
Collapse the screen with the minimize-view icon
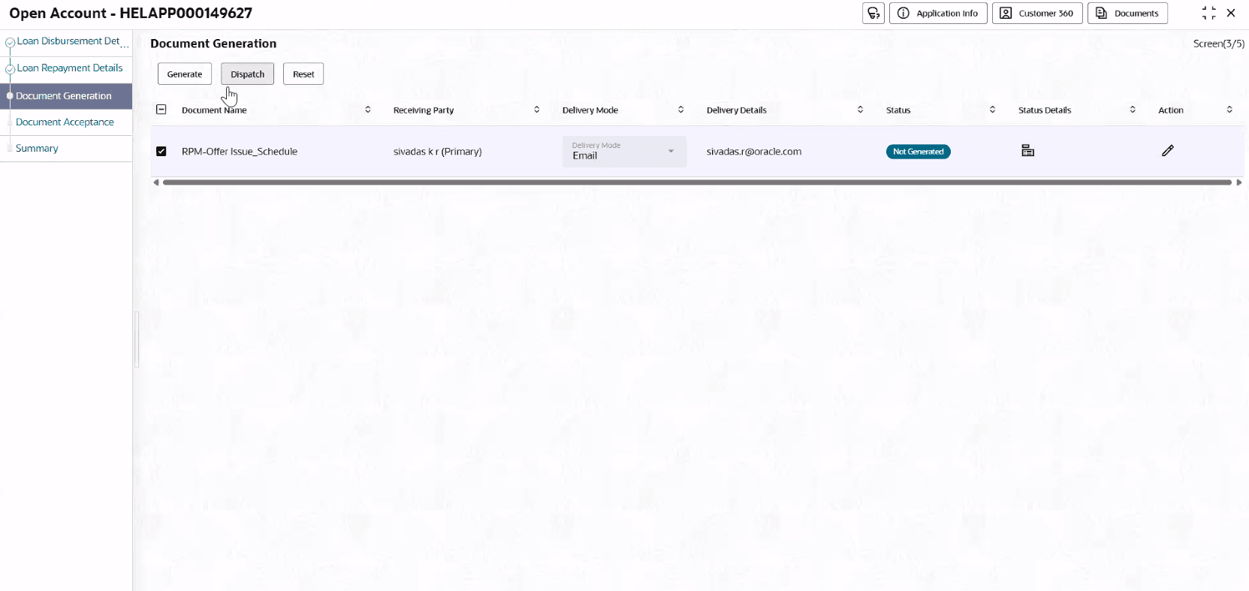[1208, 13]
